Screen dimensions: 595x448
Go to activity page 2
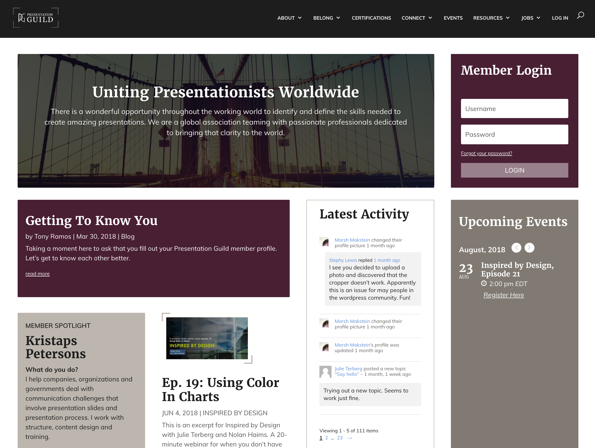(326, 438)
